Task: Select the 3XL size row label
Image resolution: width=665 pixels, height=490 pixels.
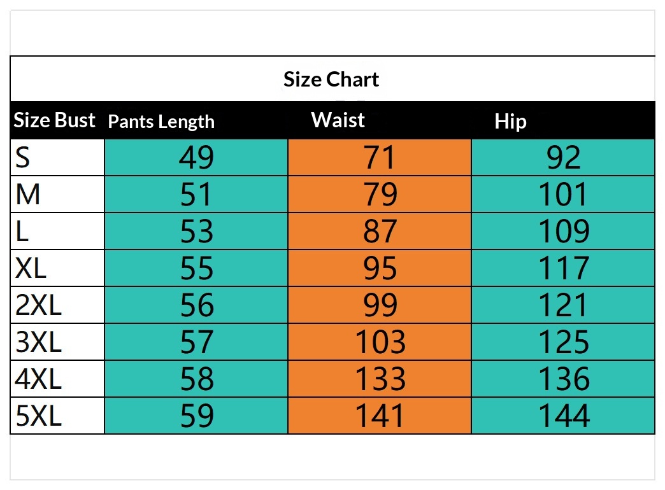Action: click(x=38, y=342)
